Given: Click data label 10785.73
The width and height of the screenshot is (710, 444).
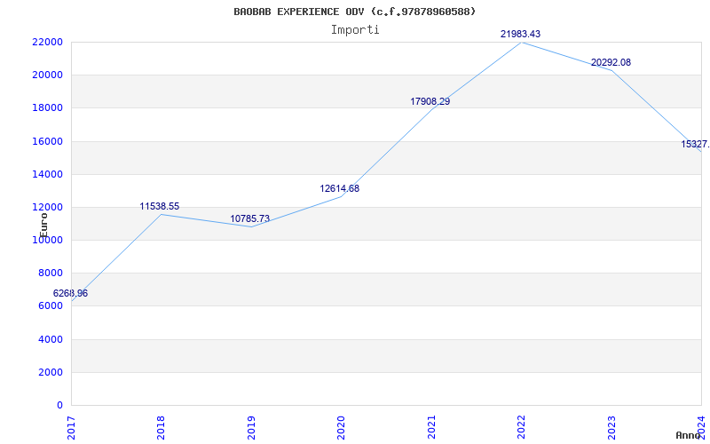Looking at the screenshot, I should [x=250, y=218].
